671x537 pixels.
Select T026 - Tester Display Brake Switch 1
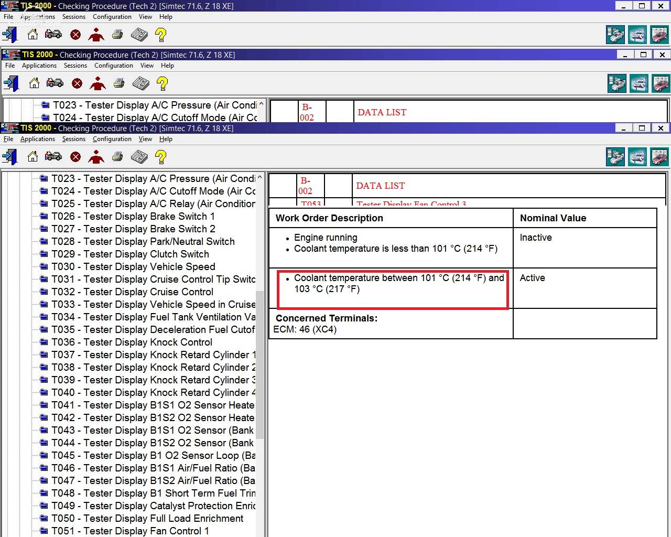click(133, 216)
